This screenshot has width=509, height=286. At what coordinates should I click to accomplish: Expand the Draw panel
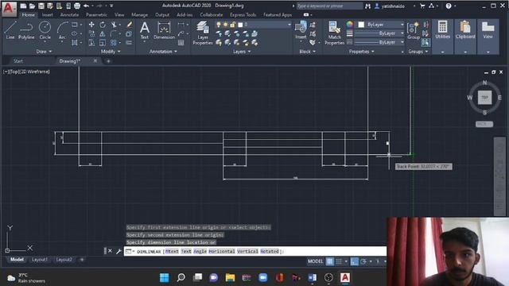point(45,52)
